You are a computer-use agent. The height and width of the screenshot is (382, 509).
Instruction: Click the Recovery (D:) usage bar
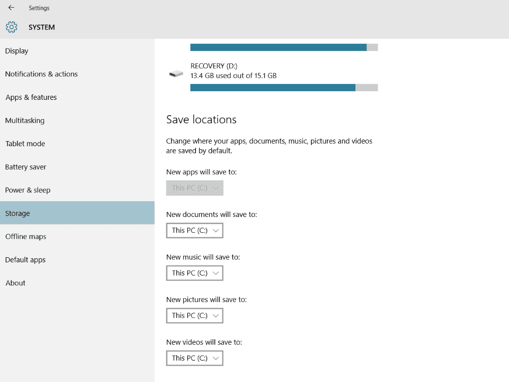point(284,88)
